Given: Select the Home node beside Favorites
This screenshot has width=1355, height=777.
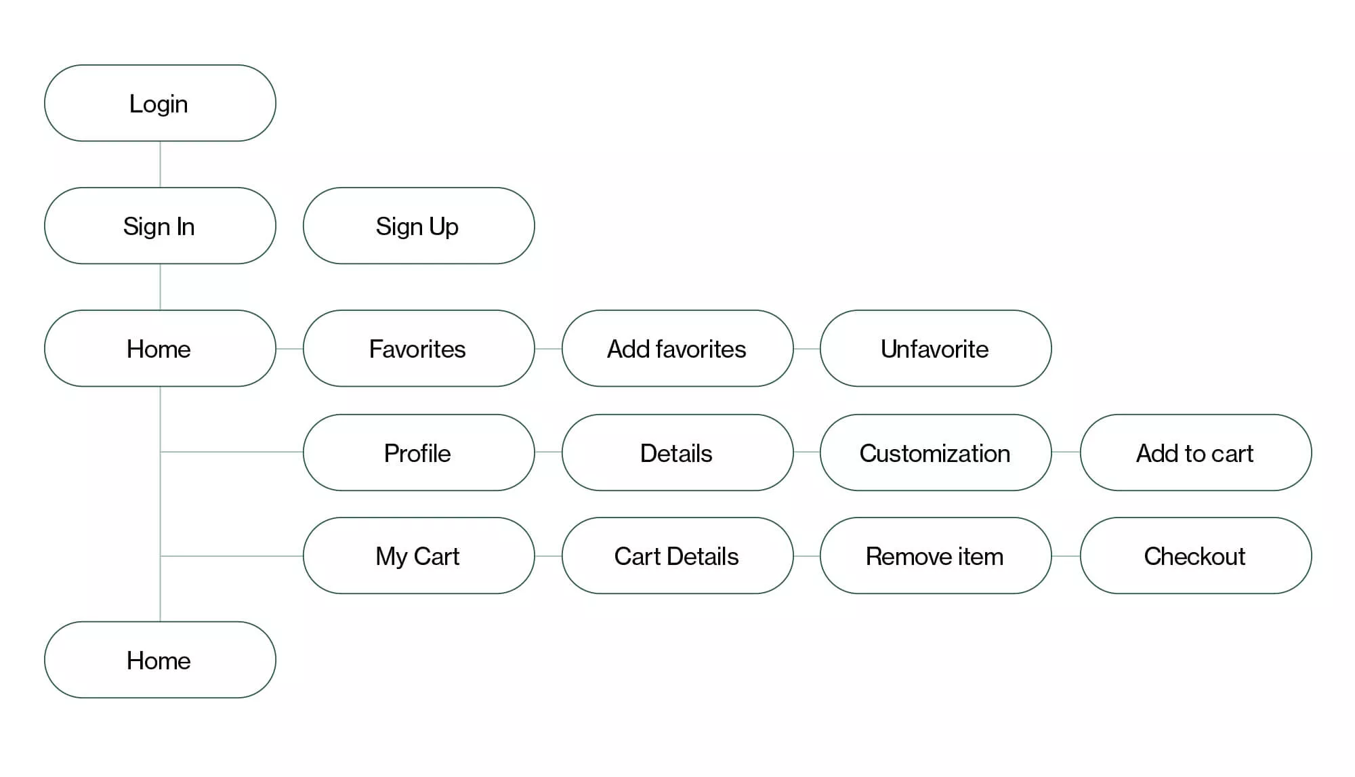Looking at the screenshot, I should pos(160,349).
